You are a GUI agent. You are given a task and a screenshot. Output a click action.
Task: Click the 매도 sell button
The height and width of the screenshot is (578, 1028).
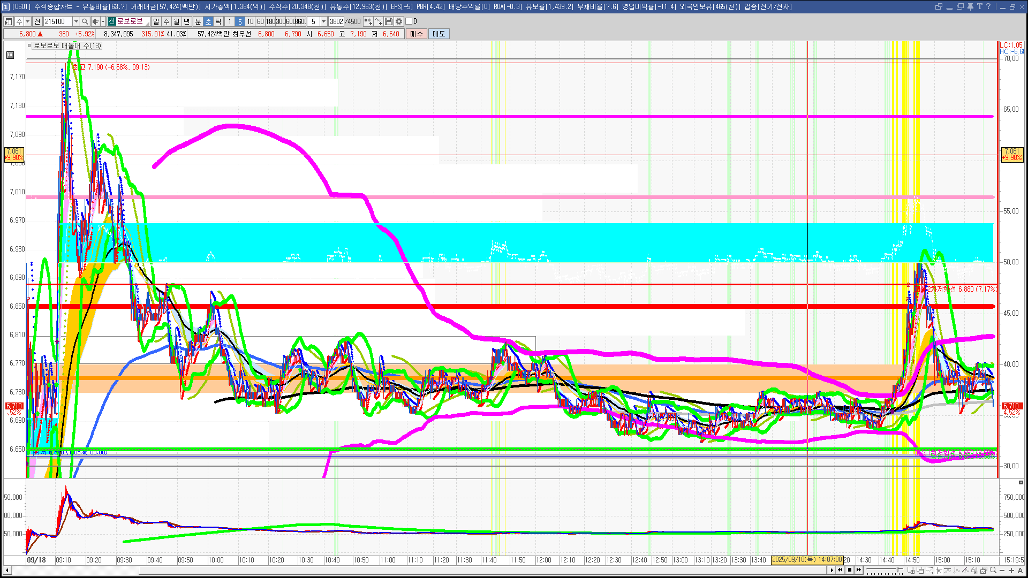tap(439, 34)
